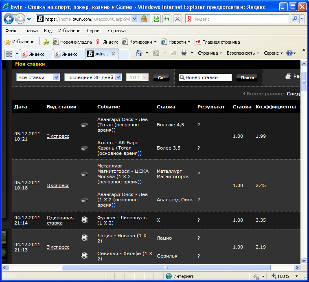Open the Избранное menu in menu bar

click(69, 31)
